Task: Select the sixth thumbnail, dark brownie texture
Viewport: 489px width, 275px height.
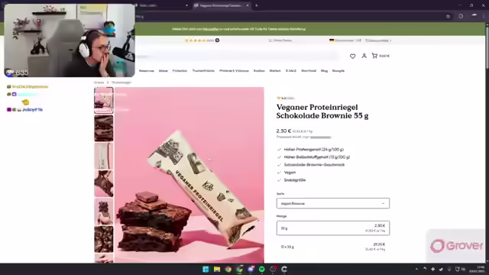Action: [104, 239]
